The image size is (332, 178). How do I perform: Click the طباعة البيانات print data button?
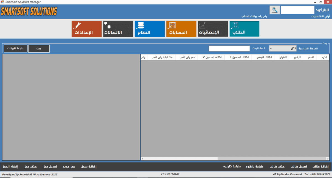(x=15, y=49)
